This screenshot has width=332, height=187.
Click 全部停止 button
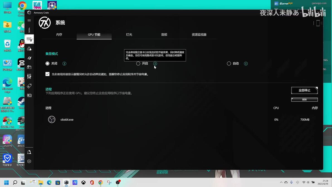[x=304, y=90]
